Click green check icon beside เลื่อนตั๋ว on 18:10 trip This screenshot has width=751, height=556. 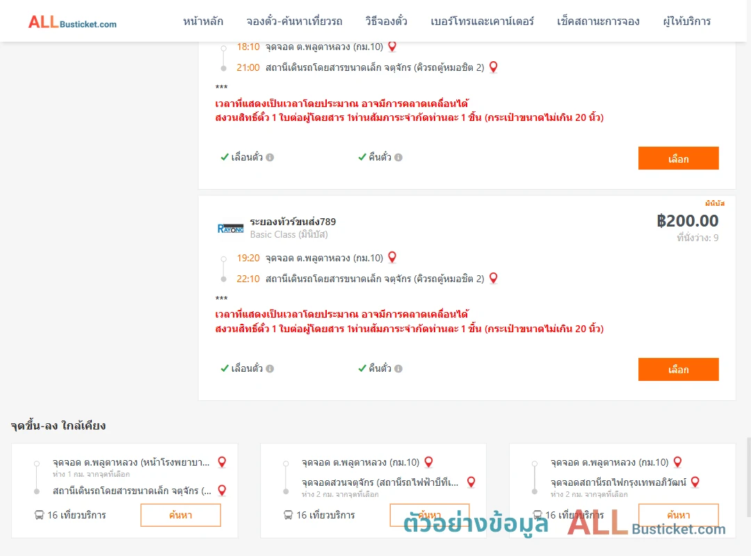coord(224,157)
